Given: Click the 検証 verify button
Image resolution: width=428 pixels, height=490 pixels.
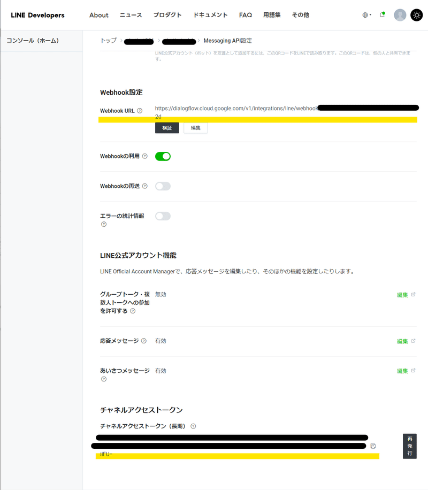Looking at the screenshot, I should coord(167,128).
